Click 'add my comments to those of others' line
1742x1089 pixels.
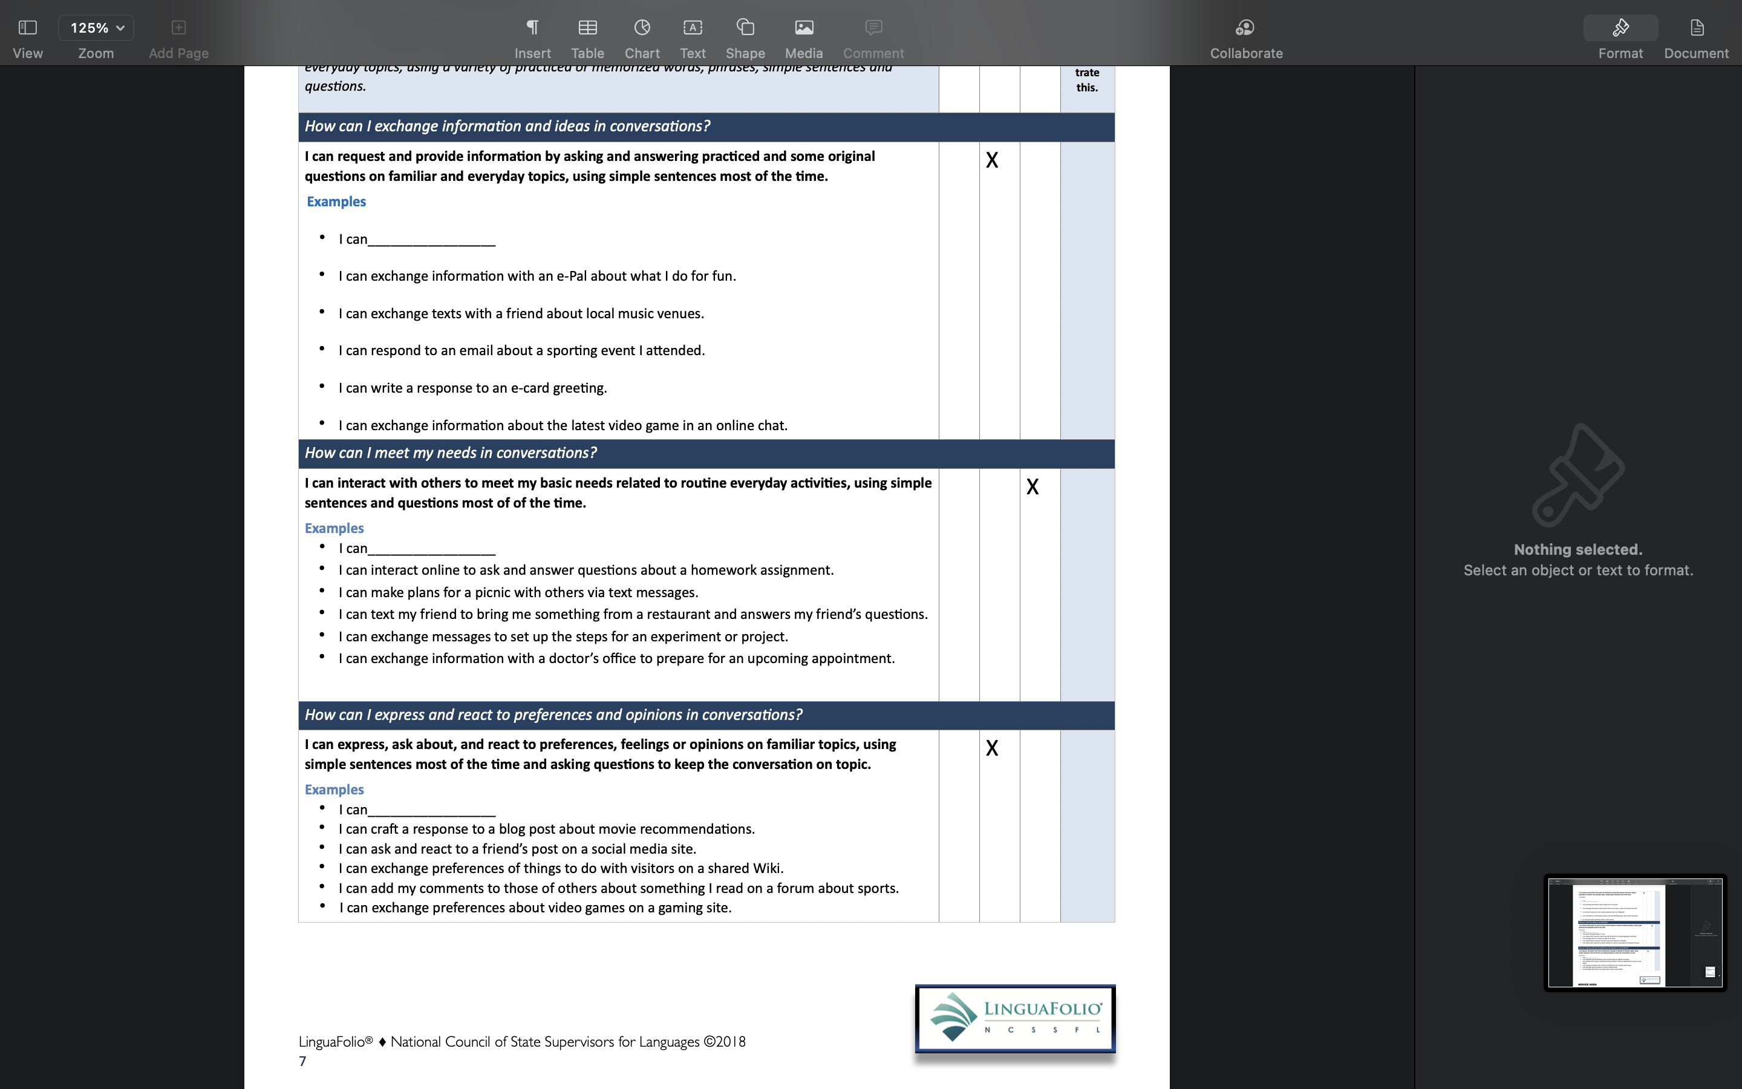[618, 888]
